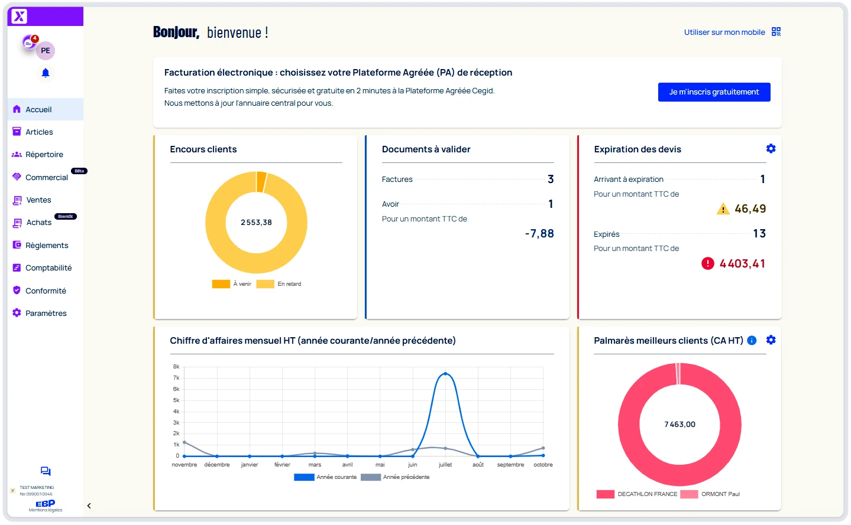Collapse the sidebar with the chevron arrow
Screen dimensions: 851x525
(x=89, y=506)
